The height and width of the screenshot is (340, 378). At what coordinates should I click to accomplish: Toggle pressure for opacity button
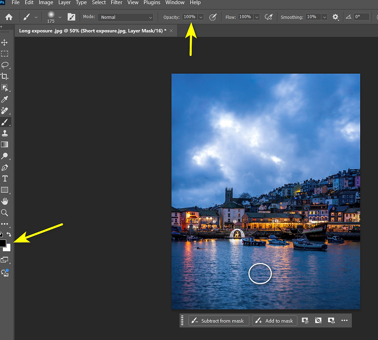point(213,17)
